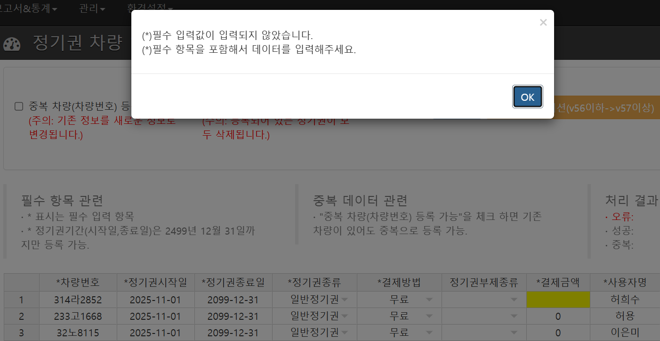Screen dimensions: 660x341
Task: Click the *정기권종류 column header
Action: click(314, 283)
